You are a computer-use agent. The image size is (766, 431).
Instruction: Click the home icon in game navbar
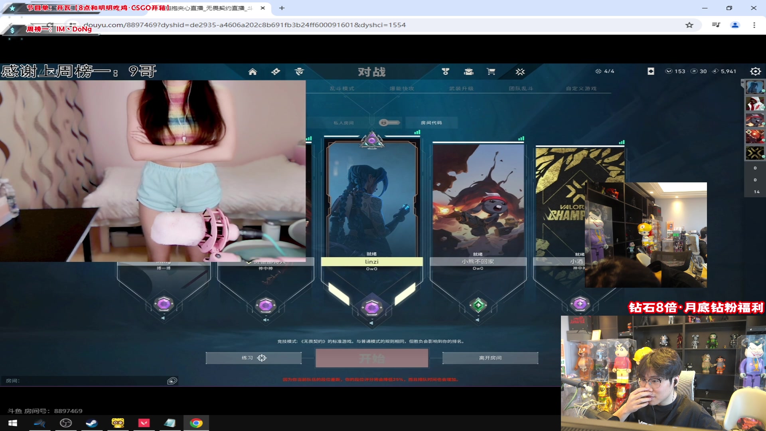pos(253,72)
